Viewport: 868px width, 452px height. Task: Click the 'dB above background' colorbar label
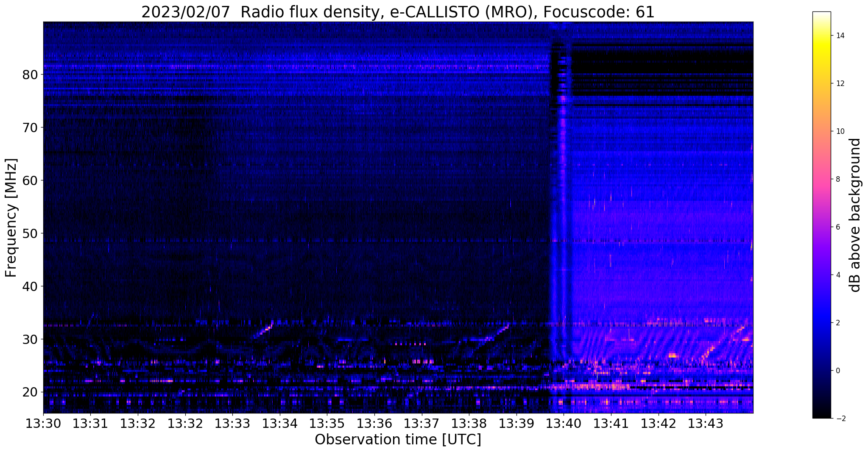tap(855, 215)
